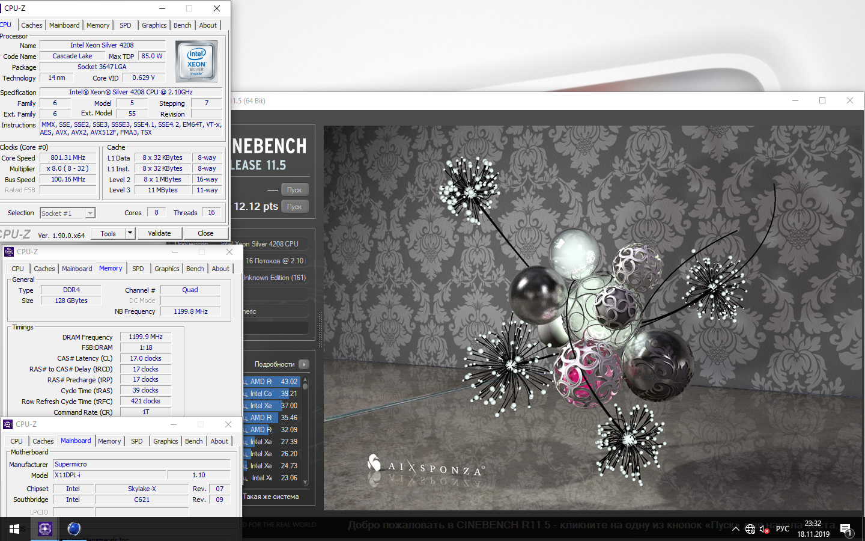Viewport: 865px width, 541px height.
Task: Click the 12.12 pts CPU score
Action: (256, 206)
